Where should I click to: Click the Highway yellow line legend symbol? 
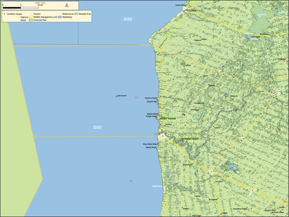point(17,17)
